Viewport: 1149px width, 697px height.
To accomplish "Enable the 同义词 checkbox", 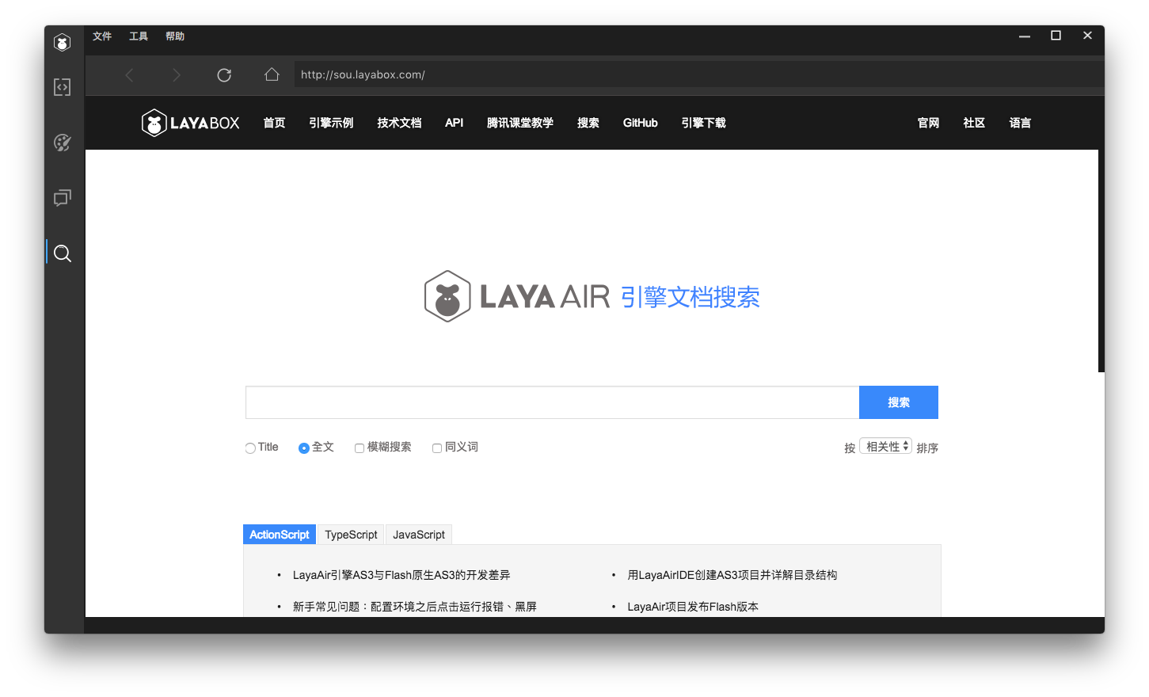I will [437, 448].
